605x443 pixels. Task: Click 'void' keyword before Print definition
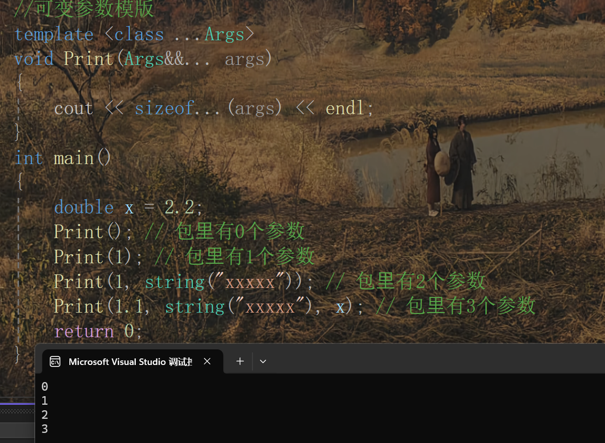(34, 59)
